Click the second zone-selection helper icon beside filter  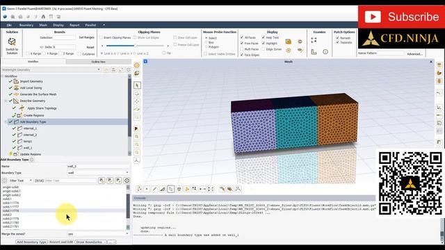click(x=110, y=181)
